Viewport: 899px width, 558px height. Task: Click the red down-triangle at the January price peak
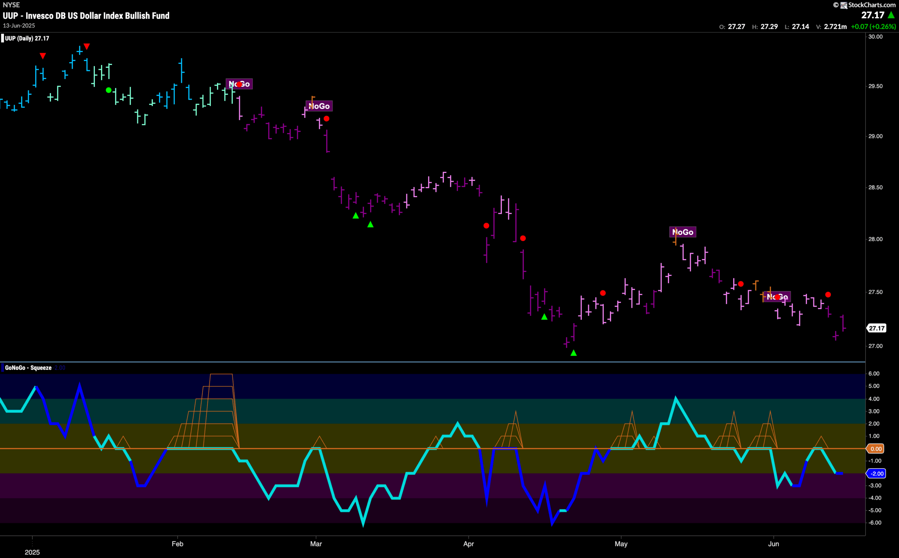click(87, 46)
